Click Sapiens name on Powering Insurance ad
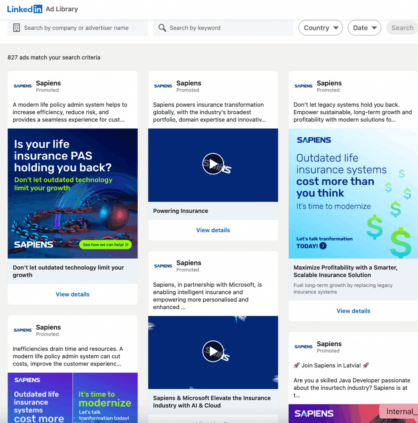This screenshot has width=418, height=423. pyautogui.click(x=188, y=83)
